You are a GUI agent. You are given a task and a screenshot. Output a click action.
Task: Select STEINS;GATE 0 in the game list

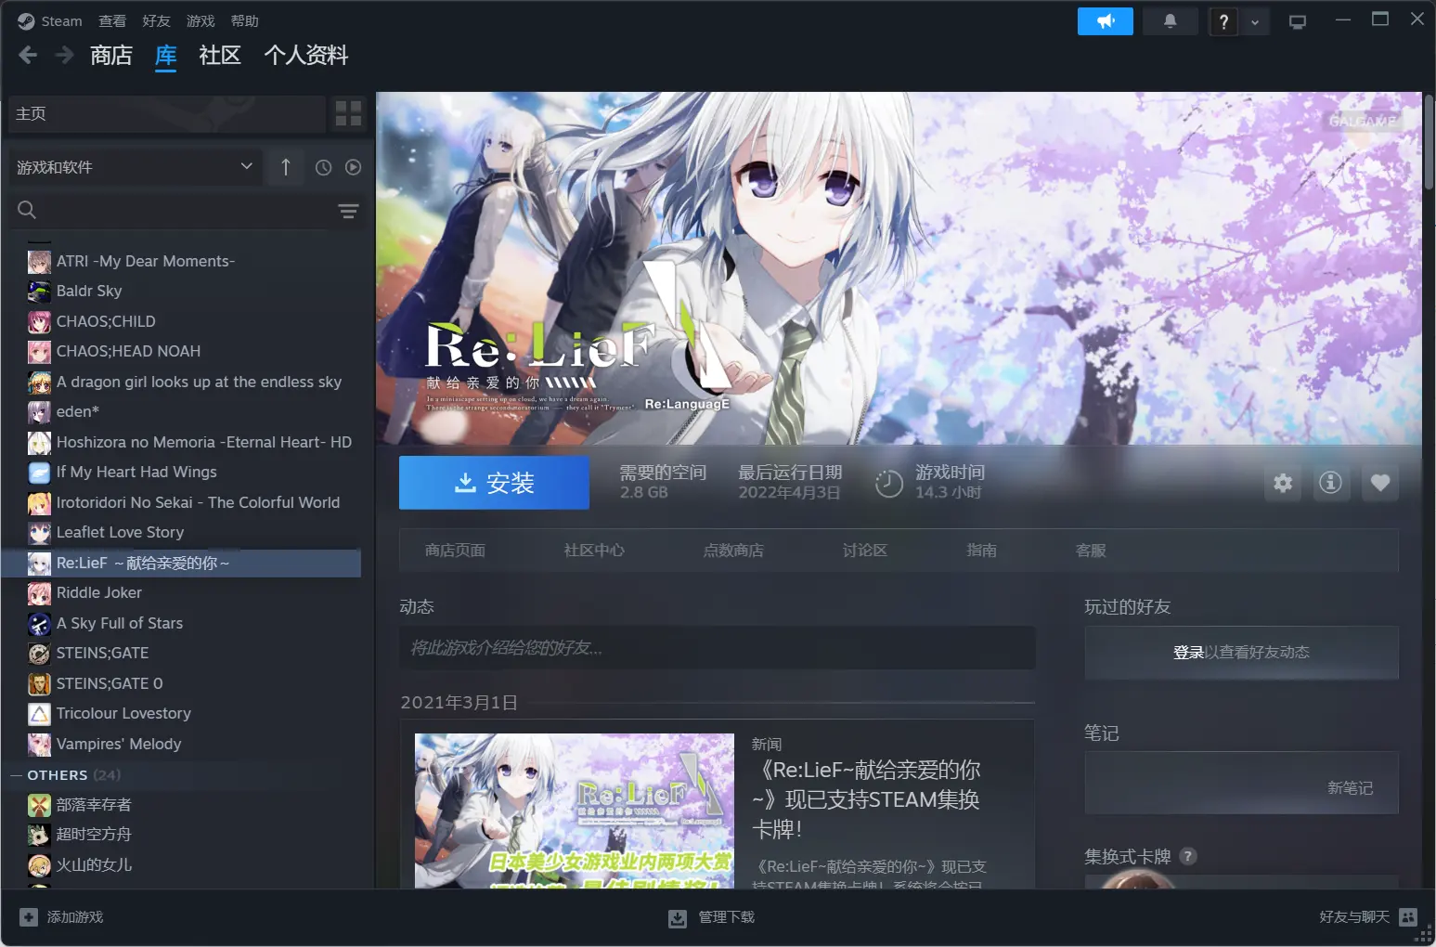coord(110,683)
